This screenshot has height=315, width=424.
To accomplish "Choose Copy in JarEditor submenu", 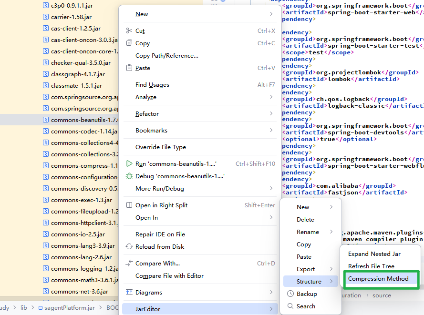I will pyautogui.click(x=310, y=244).
